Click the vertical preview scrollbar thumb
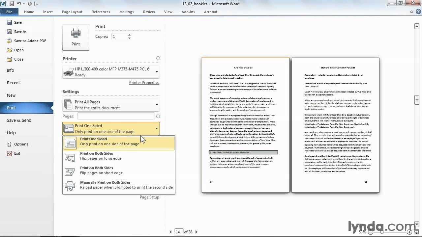422x237 pixels. pos(417,100)
